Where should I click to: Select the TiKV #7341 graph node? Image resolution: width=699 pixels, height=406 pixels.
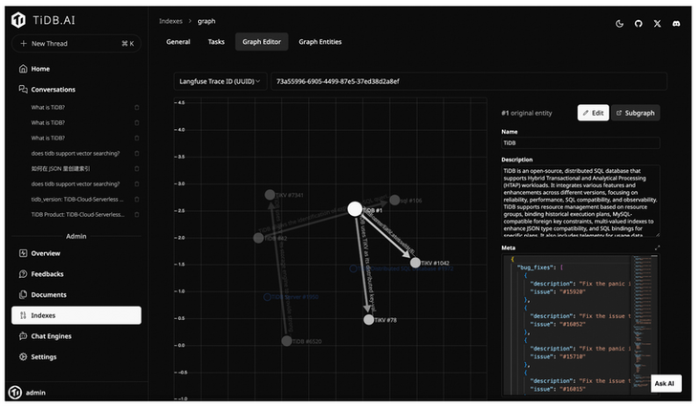pos(270,195)
